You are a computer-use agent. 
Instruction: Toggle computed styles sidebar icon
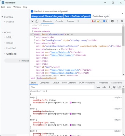point(119,87)
